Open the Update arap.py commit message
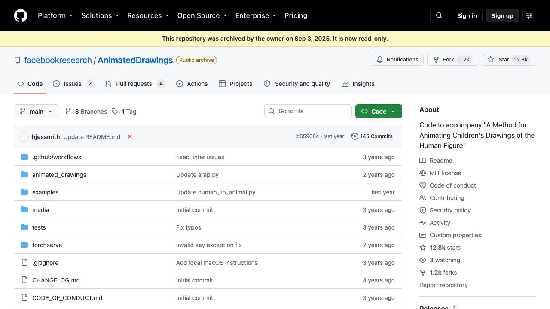 point(197,175)
